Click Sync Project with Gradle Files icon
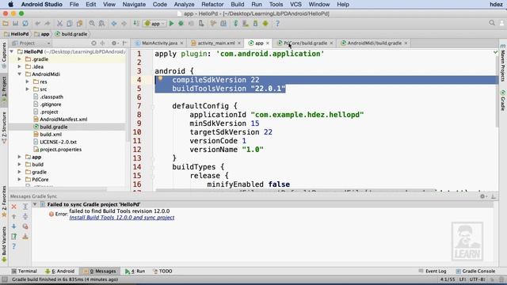Viewport: 507px width, 285px height. (236, 23)
